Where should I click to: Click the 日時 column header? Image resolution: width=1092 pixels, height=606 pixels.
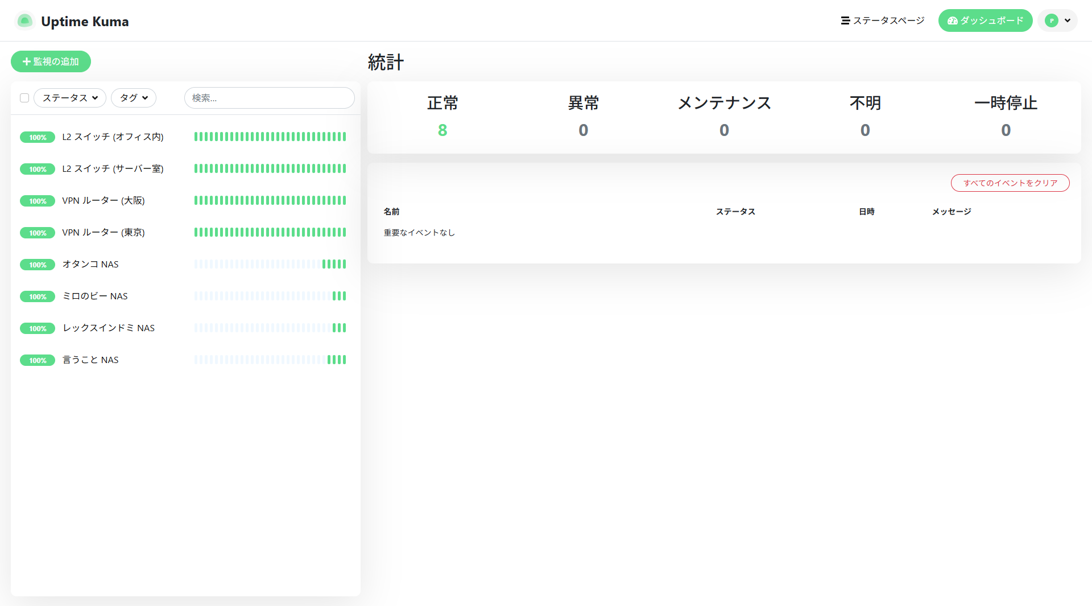click(x=867, y=212)
